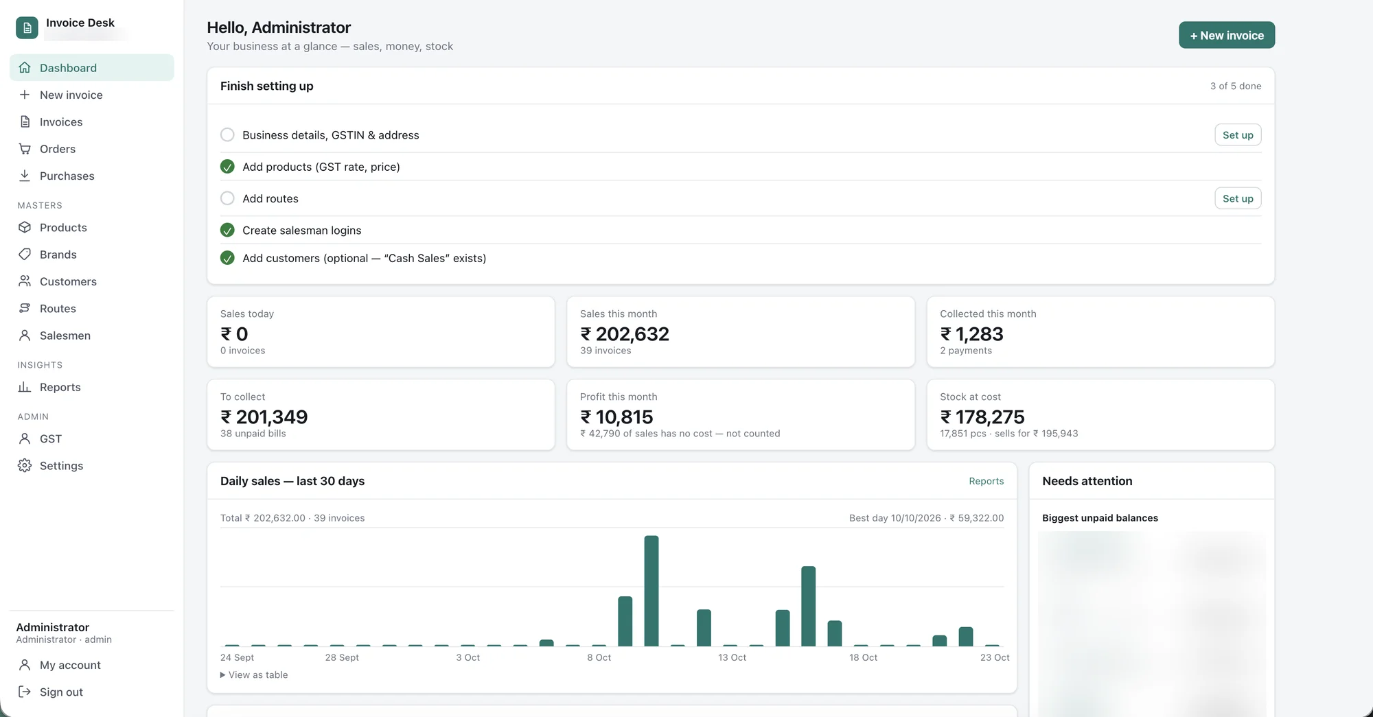Open the Orders cart icon

[x=25, y=149]
